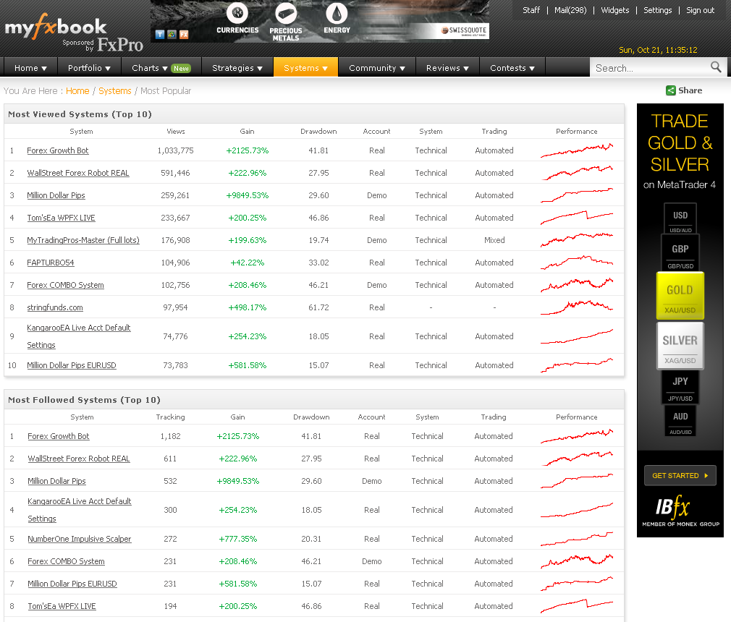The height and width of the screenshot is (622, 731).
Task: Click FAPTURBO54 performance chart thumbnail
Action: tap(577, 263)
